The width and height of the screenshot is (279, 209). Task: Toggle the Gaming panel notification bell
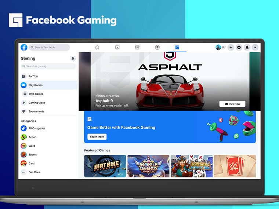[x=73, y=58]
